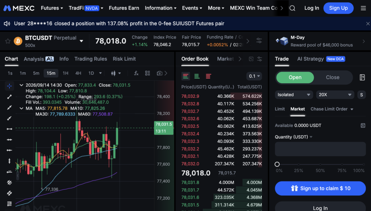The image size is (371, 211).
Task: Click the Bitcoin coin icon
Action: point(18,41)
